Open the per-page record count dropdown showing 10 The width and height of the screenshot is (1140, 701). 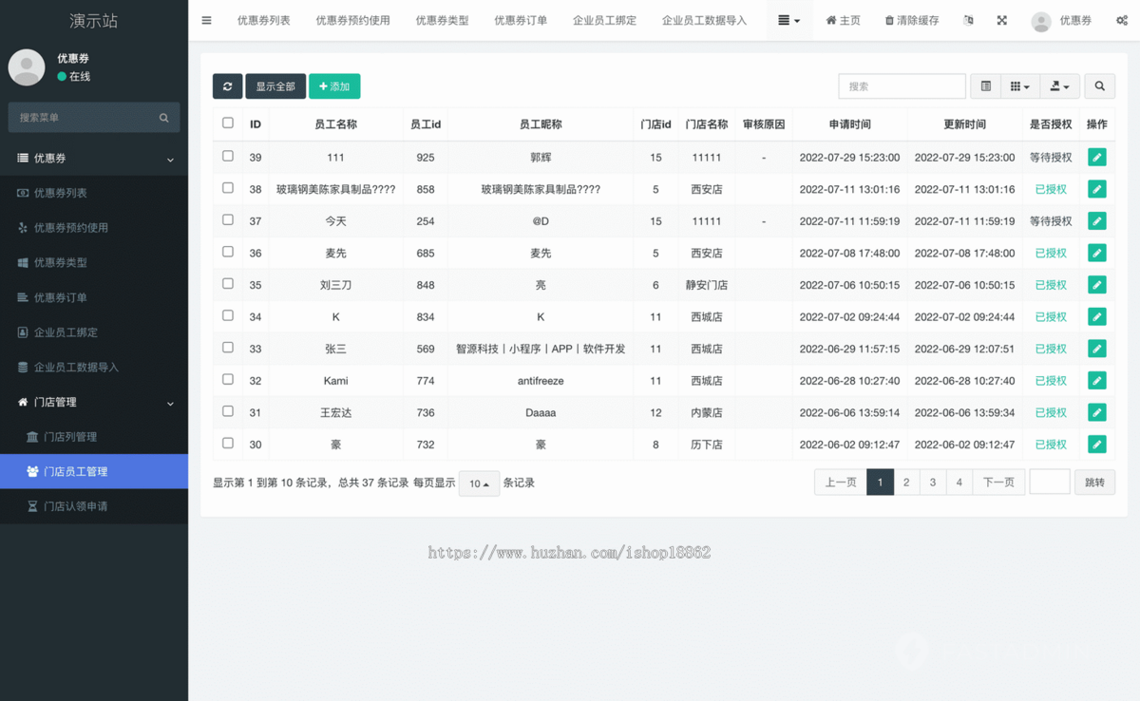(479, 483)
